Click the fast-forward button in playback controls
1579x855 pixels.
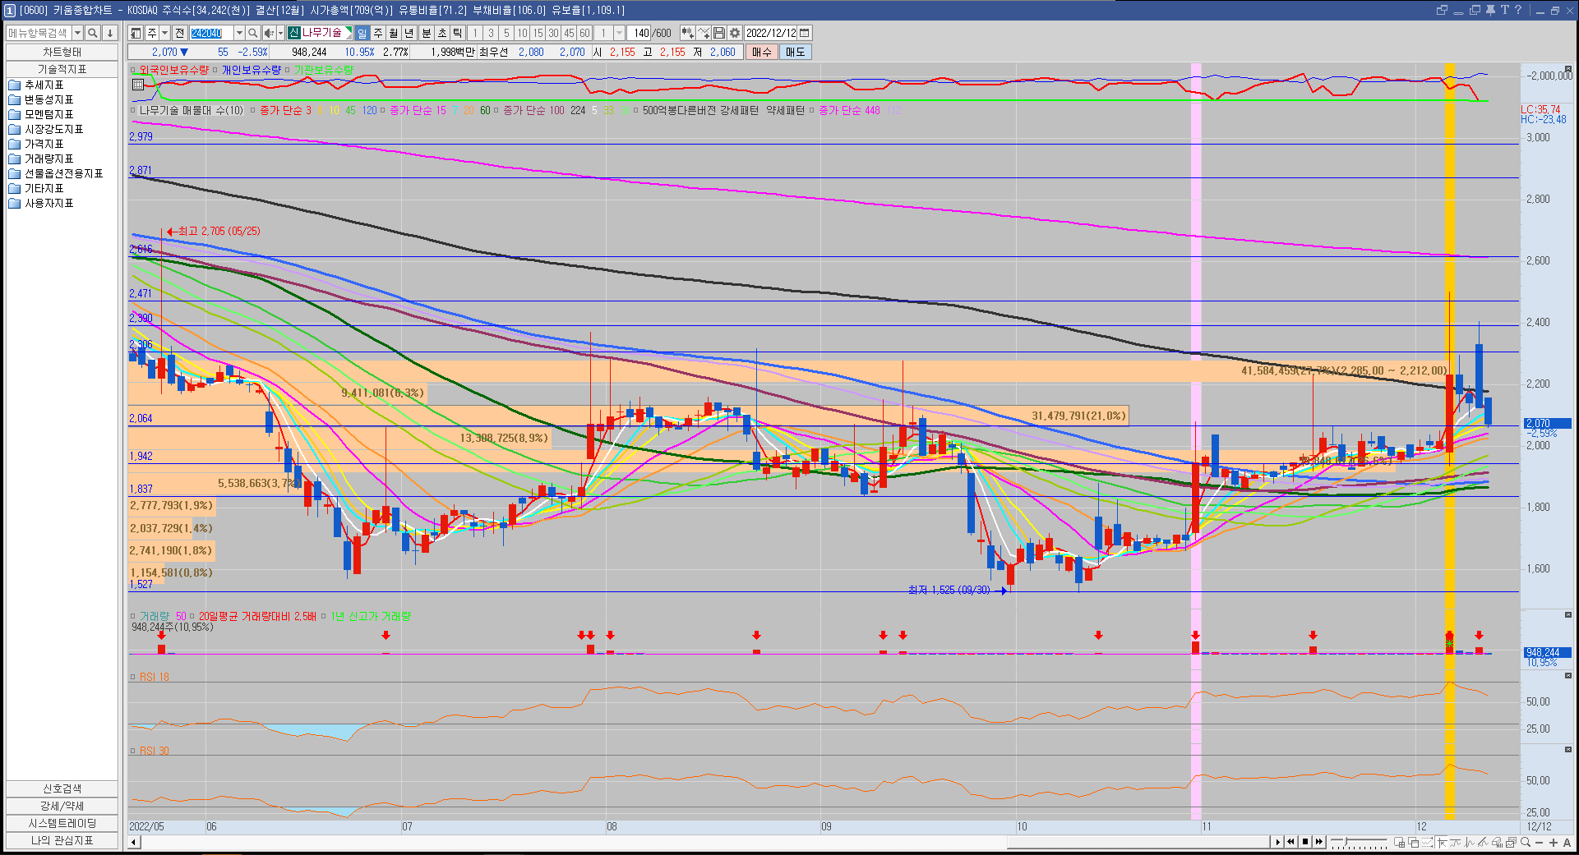coord(1319,842)
